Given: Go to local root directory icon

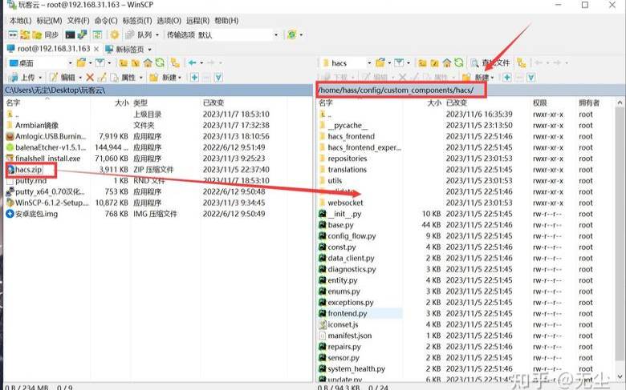Looking at the screenshot, I should coord(136,63).
